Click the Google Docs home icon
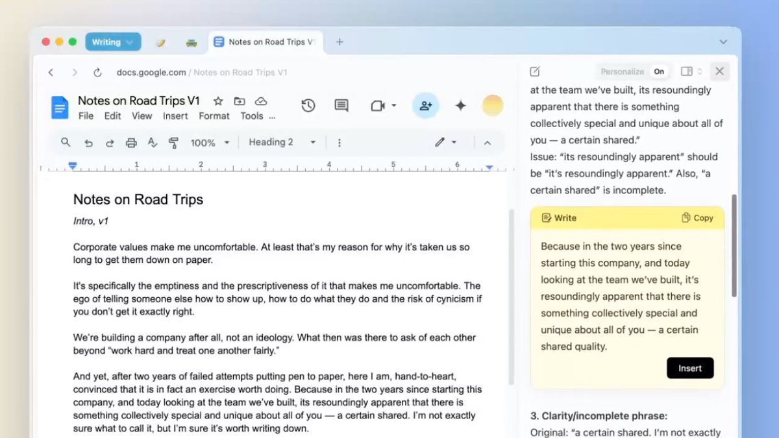This screenshot has height=438, width=779. coord(60,108)
